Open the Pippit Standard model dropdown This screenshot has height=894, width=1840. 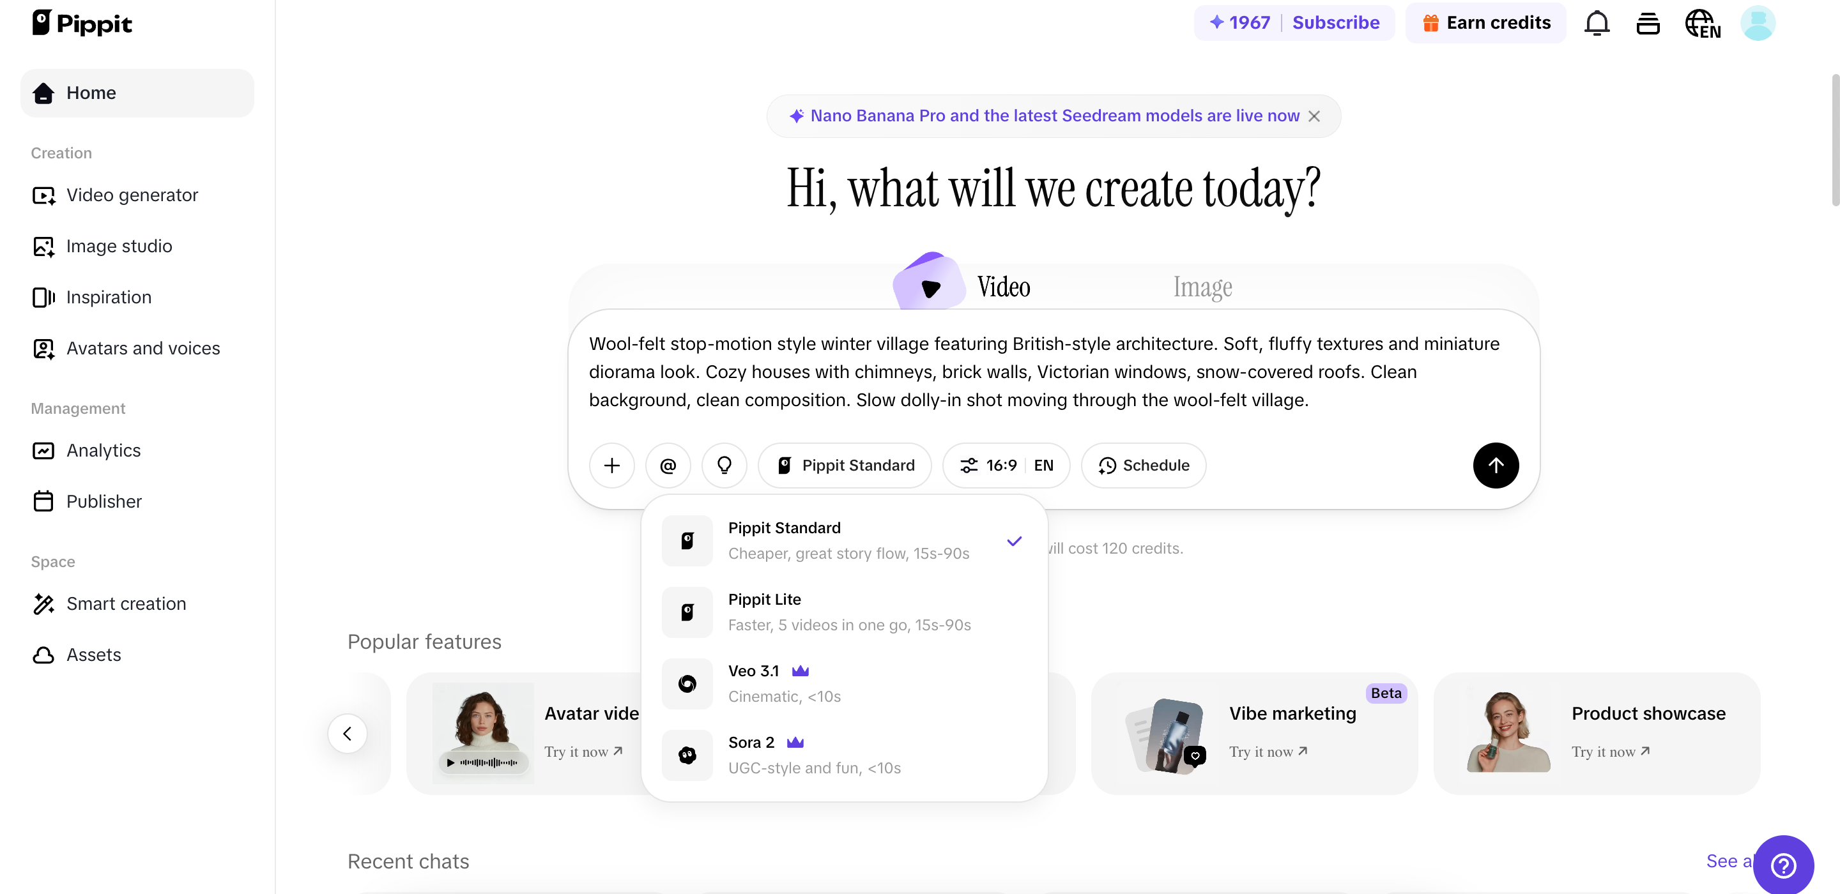click(845, 465)
